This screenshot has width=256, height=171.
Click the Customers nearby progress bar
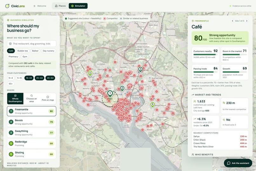tap(205, 54)
